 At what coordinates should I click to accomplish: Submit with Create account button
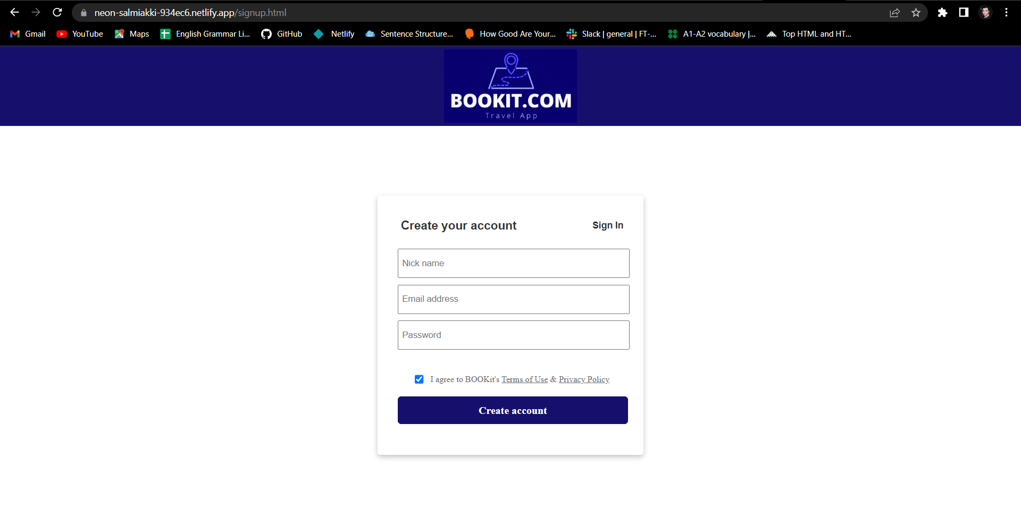pos(513,410)
